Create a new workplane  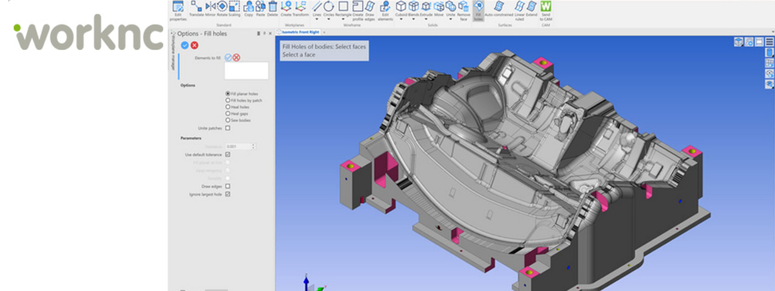coord(286,9)
